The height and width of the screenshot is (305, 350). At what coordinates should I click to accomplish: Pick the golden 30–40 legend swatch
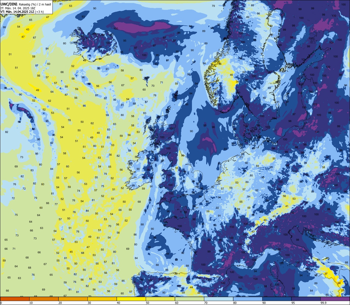click(x=102, y=299)
